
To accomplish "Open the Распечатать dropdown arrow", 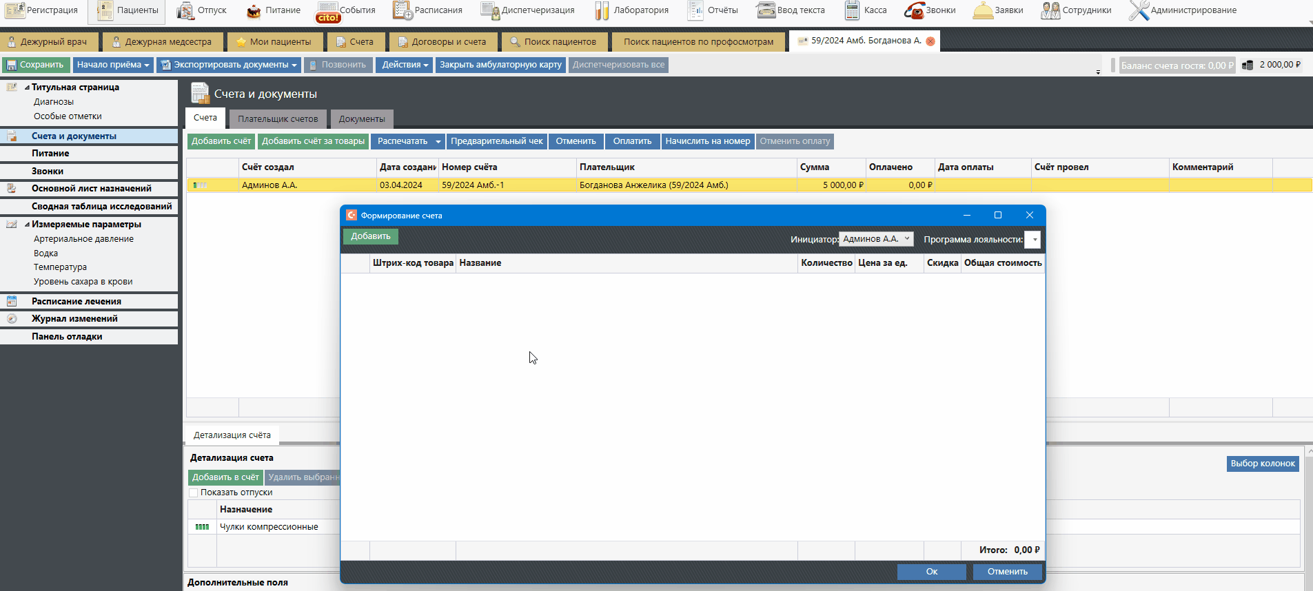I will 438,142.
